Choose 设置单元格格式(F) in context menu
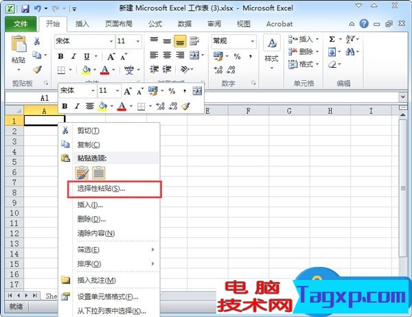Viewport: 412px width, 317px height. coord(109,297)
